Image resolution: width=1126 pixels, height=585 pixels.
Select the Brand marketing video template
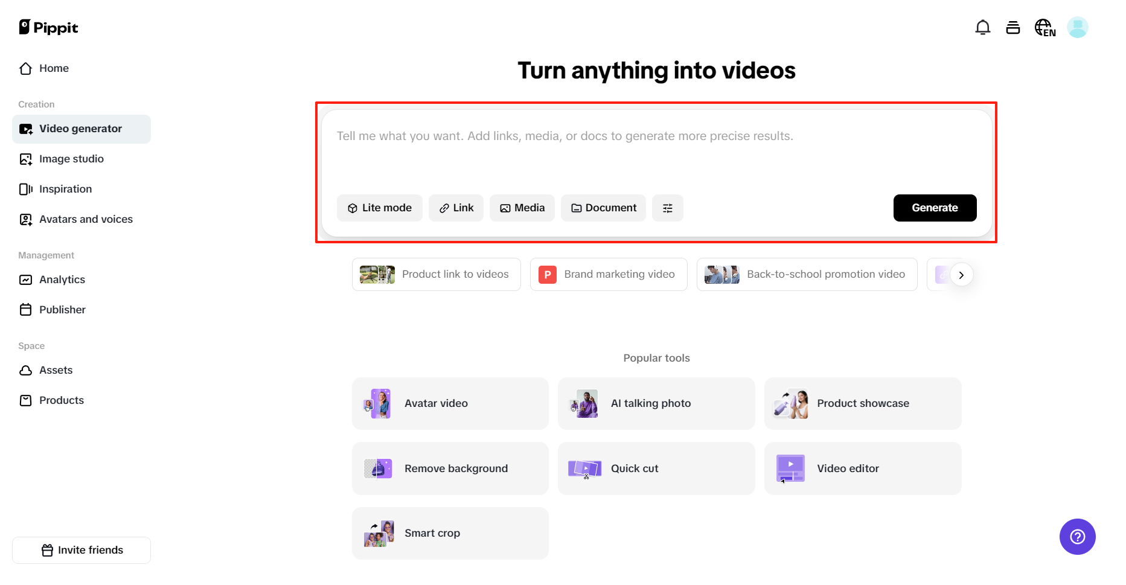pos(608,274)
